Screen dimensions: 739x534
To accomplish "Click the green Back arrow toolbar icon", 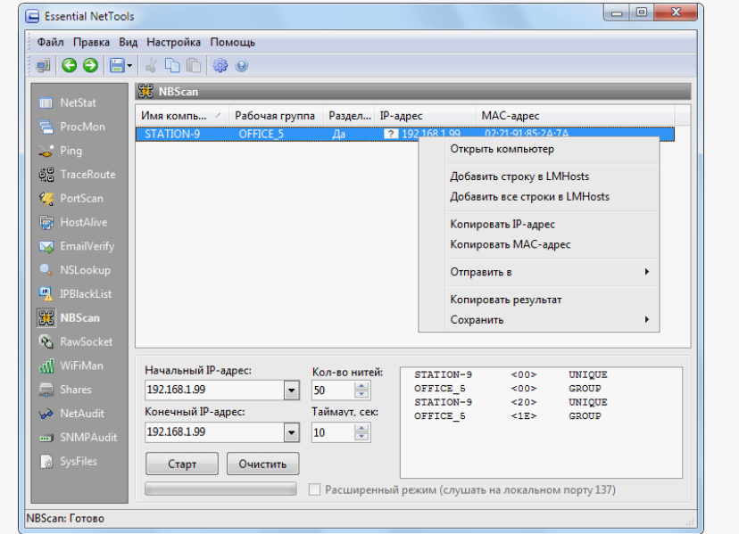I will pyautogui.click(x=70, y=65).
